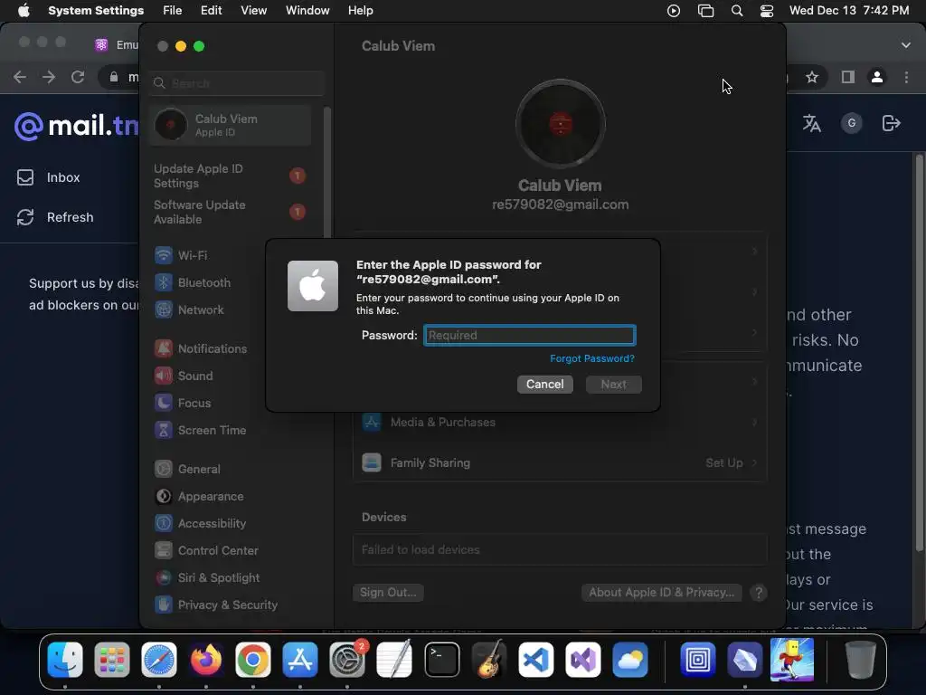The height and width of the screenshot is (695, 926).
Task: Open Update Apple ID Settings item
Action: click(231, 176)
